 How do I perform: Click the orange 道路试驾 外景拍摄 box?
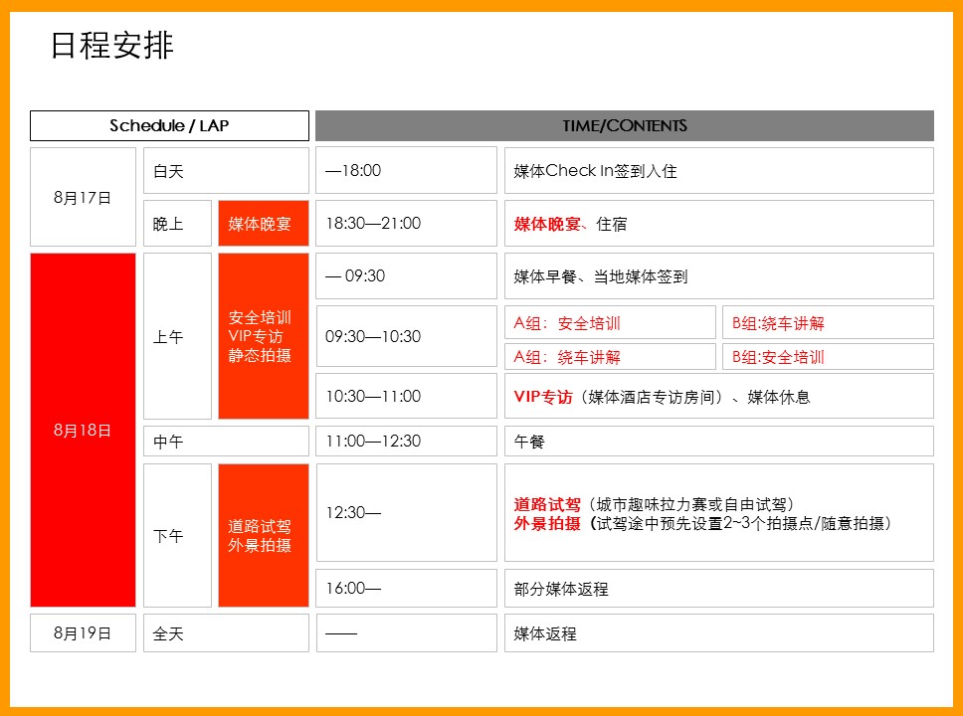[x=263, y=535]
